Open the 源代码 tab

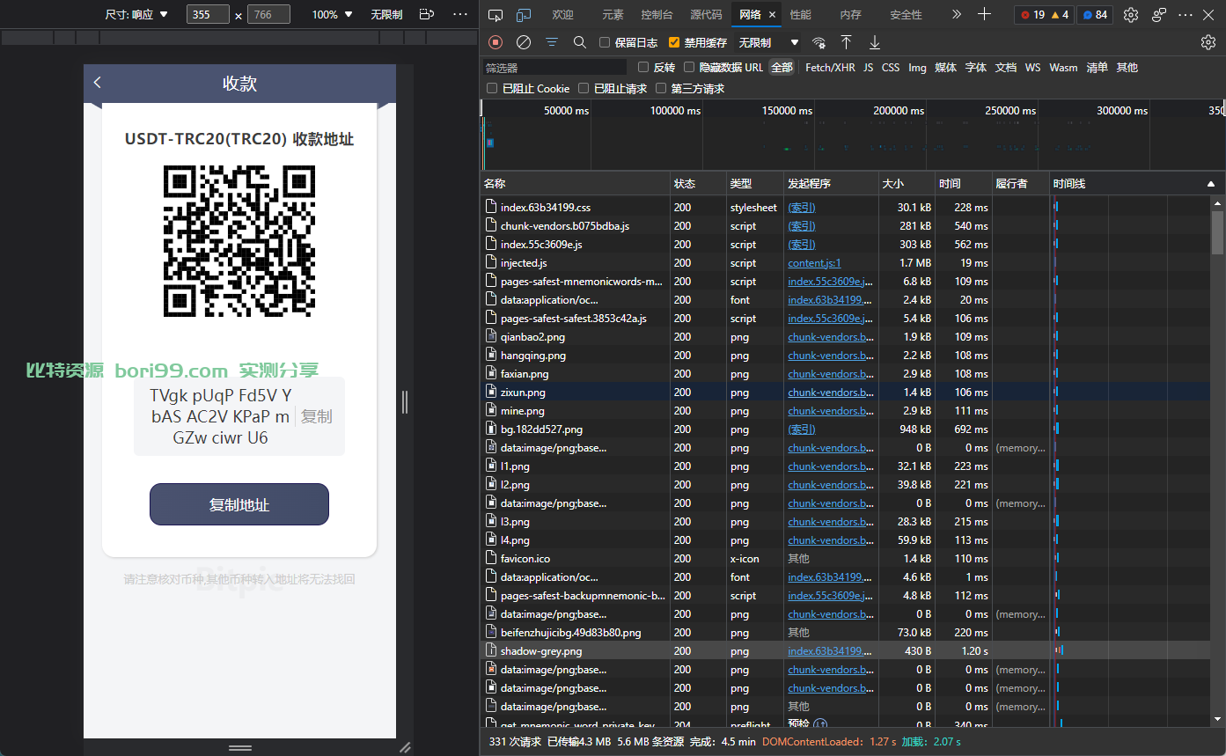[x=706, y=15]
